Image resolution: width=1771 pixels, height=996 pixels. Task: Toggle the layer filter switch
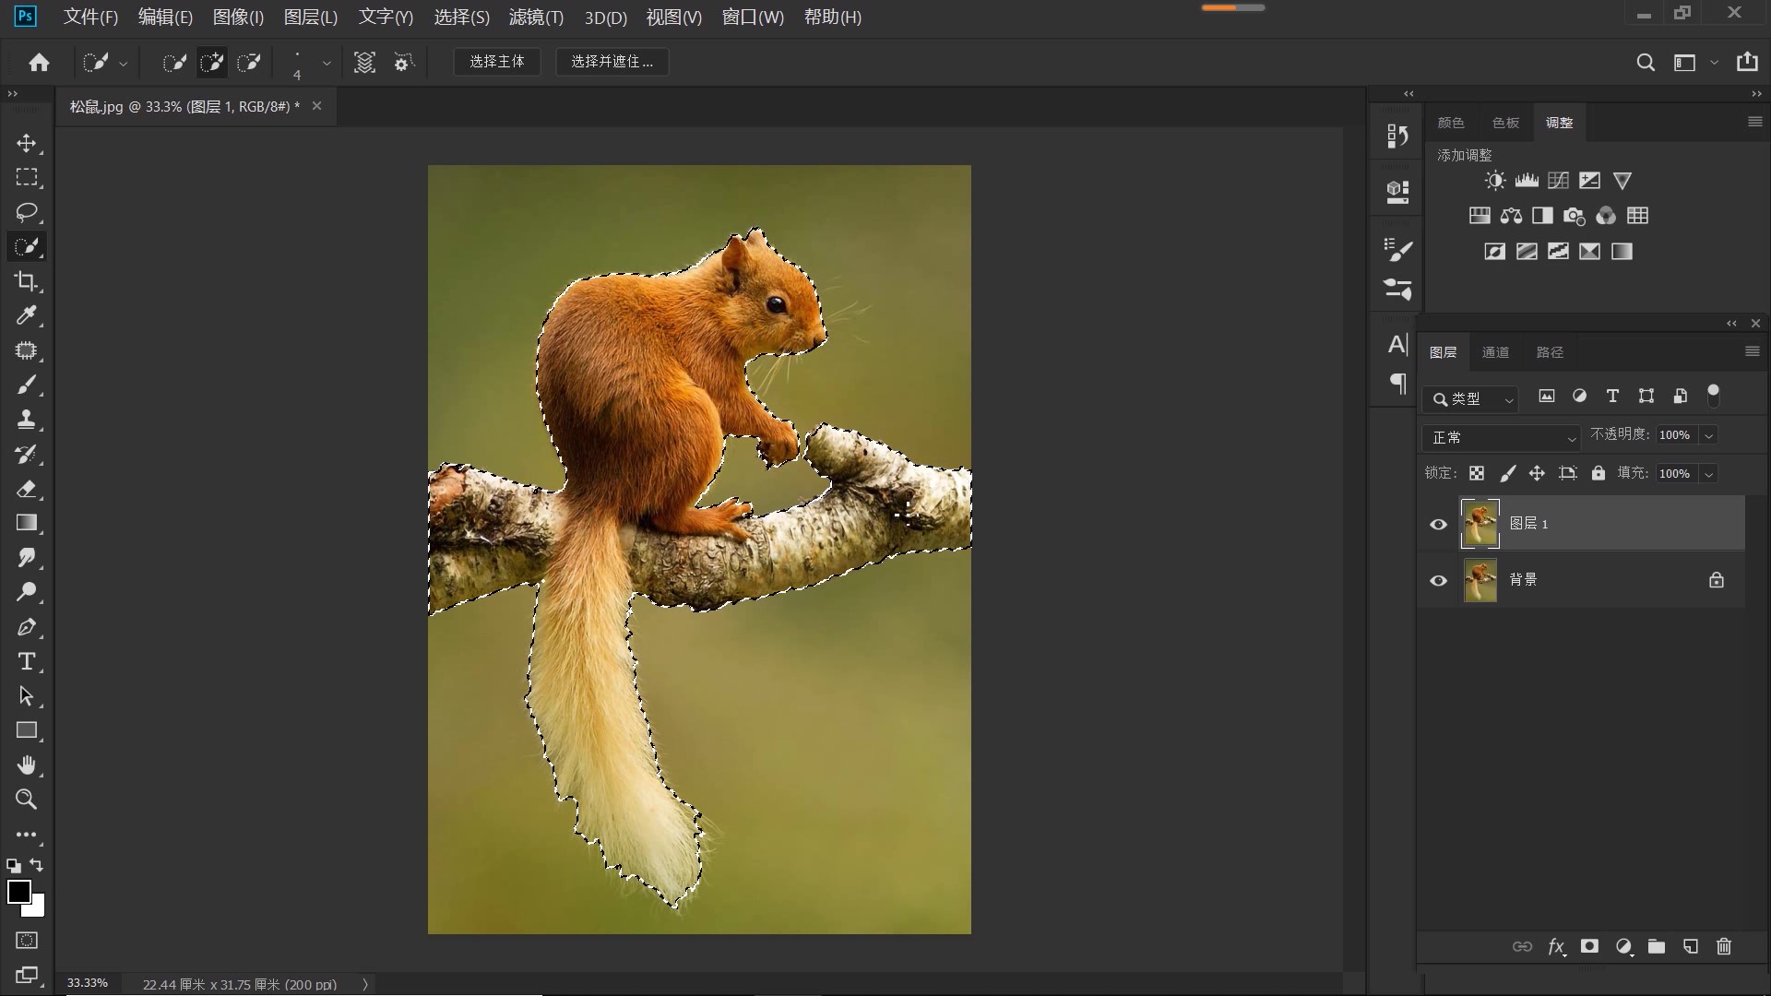tap(1713, 396)
